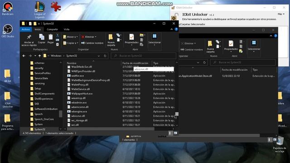Open League of Legends desktop icon
290x163 pixels.
coord(39,10)
